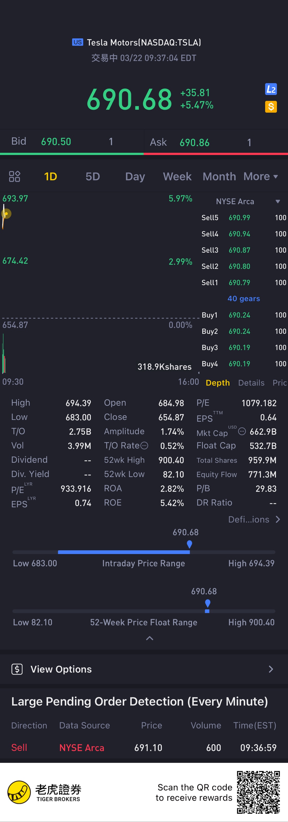The height and width of the screenshot is (822, 288).
Task: Tap the Bid price 690.50
Action: click(56, 142)
